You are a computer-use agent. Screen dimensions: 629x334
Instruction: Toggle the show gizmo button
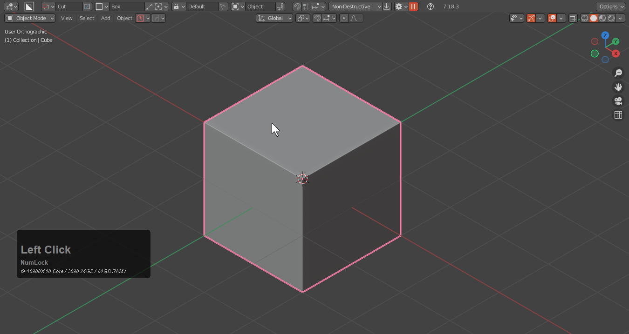[531, 18]
